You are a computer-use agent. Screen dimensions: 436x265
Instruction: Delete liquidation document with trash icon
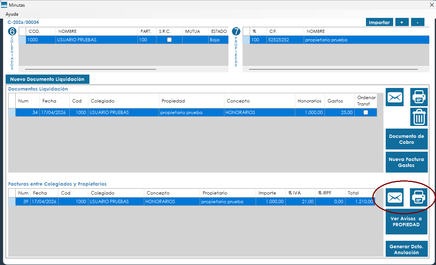point(419,117)
